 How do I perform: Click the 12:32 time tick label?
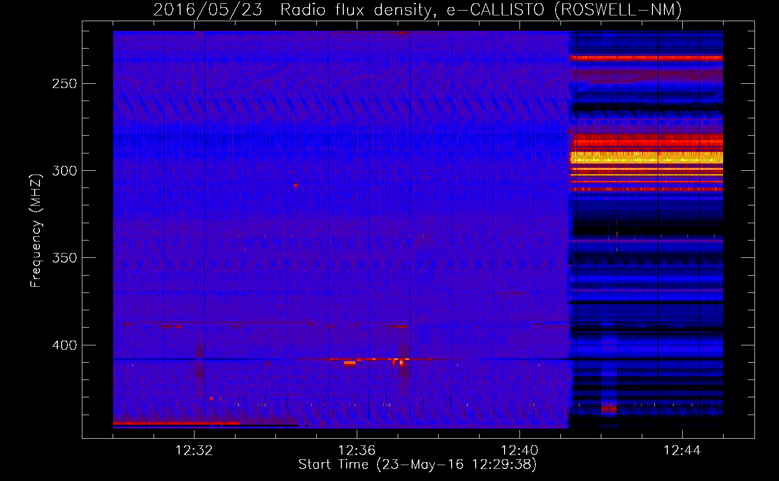(x=194, y=451)
